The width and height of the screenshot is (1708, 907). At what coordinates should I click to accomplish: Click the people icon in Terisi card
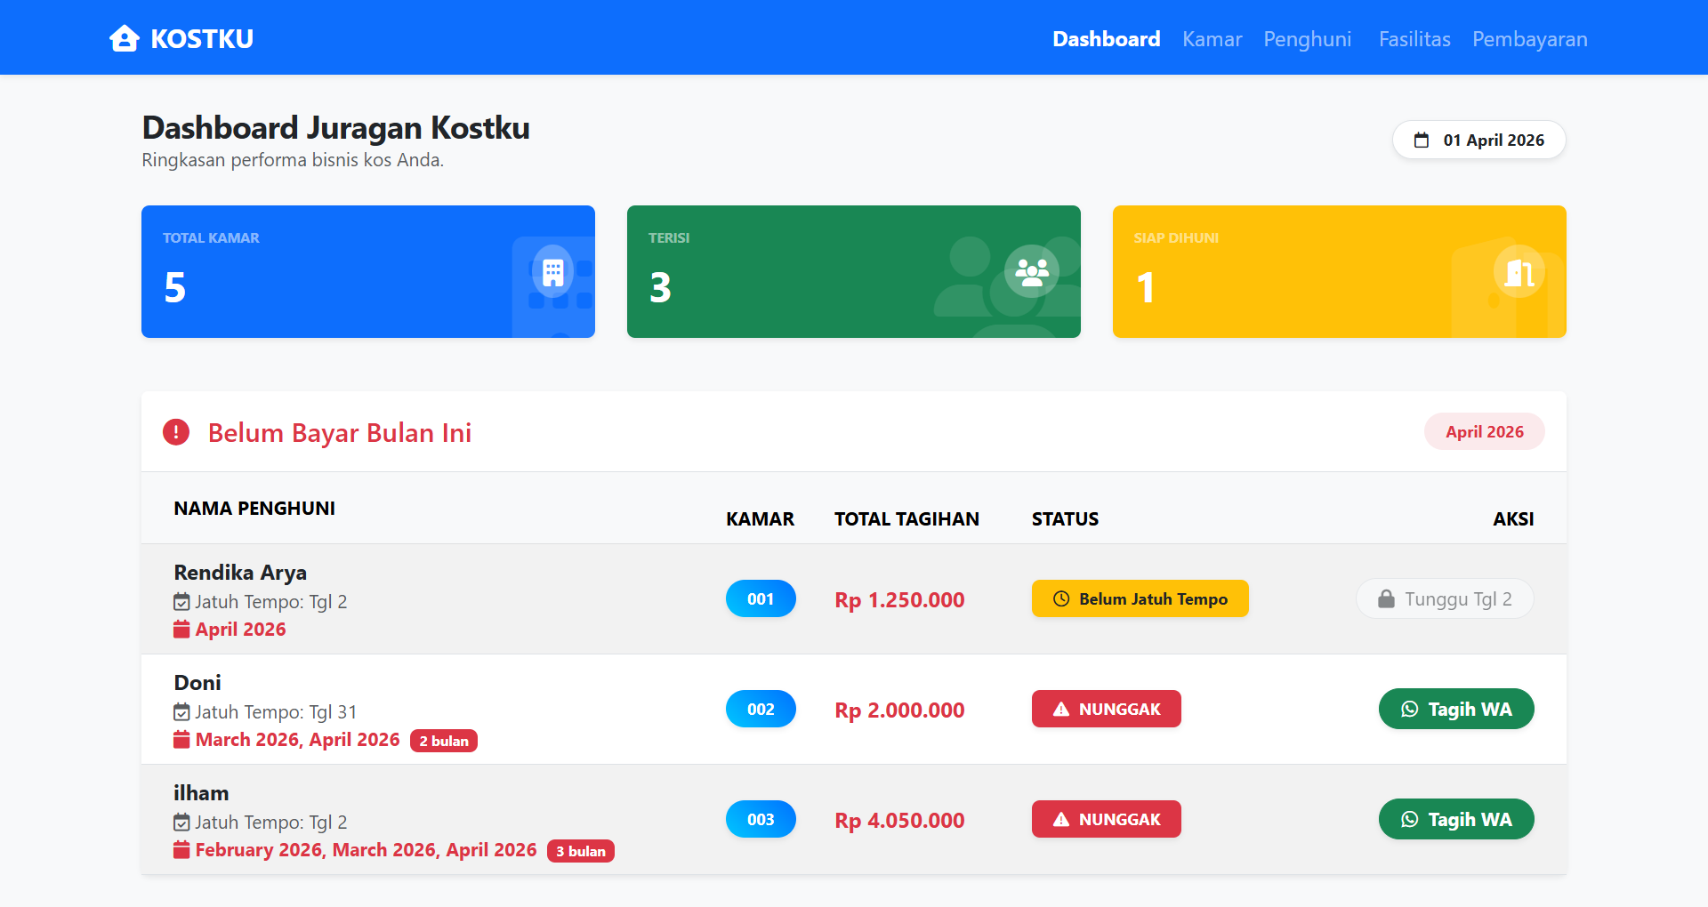coord(1032,271)
